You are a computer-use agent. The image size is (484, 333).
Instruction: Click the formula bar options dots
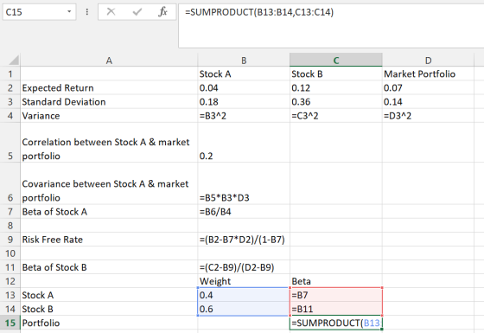tap(87, 12)
